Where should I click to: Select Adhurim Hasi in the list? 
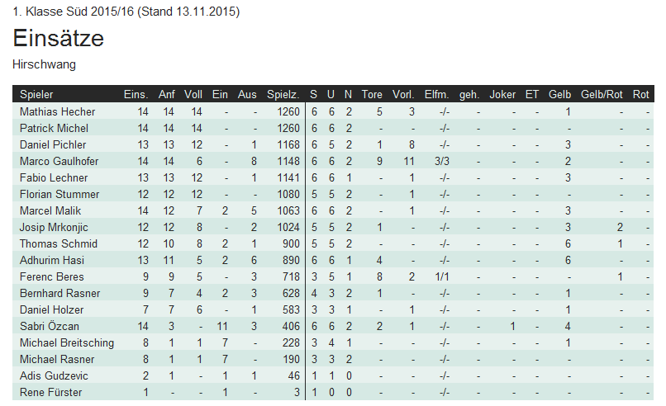pos(51,260)
